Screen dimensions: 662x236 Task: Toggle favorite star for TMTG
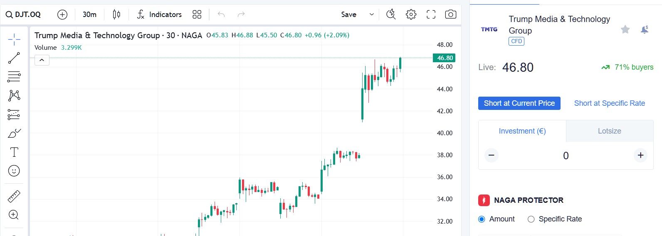click(625, 29)
